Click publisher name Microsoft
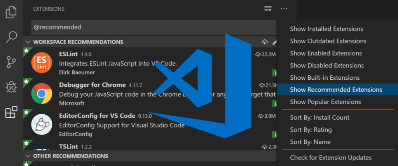This screenshot has width=398, height=166. (72, 103)
